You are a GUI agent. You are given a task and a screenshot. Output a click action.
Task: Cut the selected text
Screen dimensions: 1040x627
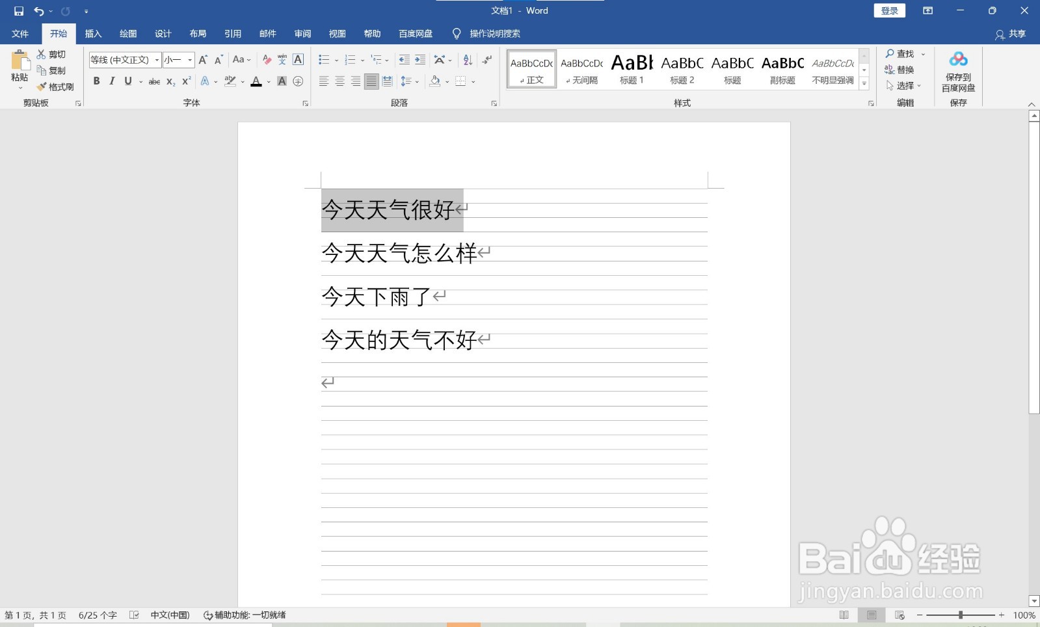click(x=51, y=55)
